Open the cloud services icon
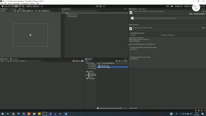 click(172, 6)
